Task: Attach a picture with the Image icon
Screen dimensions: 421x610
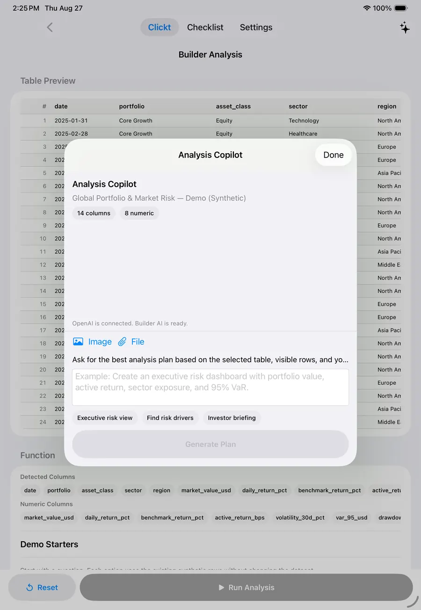Action: [x=92, y=342]
